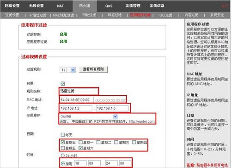
Task: Click the green 启用 status beside 应用程序过滤
Action: coord(63,41)
